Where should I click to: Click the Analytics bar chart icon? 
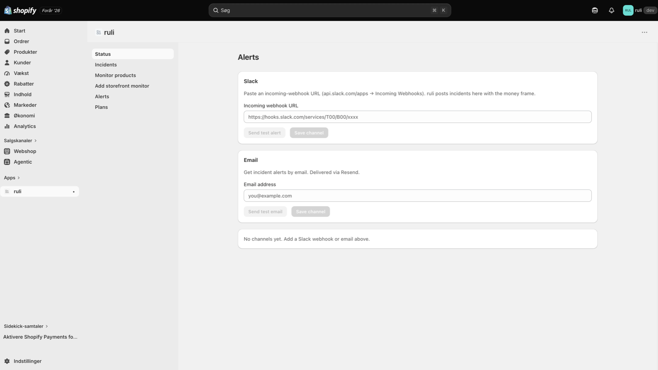tap(7, 126)
